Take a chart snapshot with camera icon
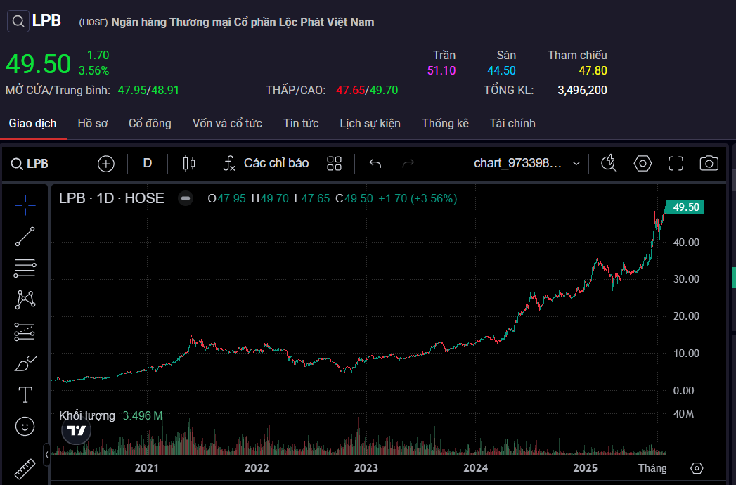Viewport: 736px width, 485px height. (x=709, y=164)
